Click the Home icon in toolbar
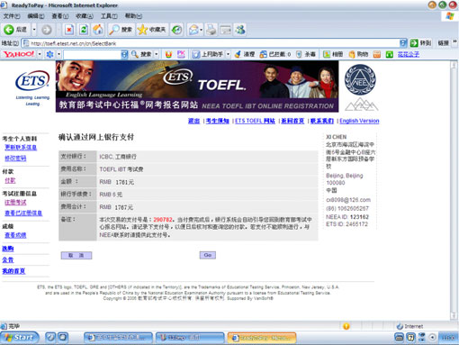Screen dimensions: 459x345 point(98,30)
